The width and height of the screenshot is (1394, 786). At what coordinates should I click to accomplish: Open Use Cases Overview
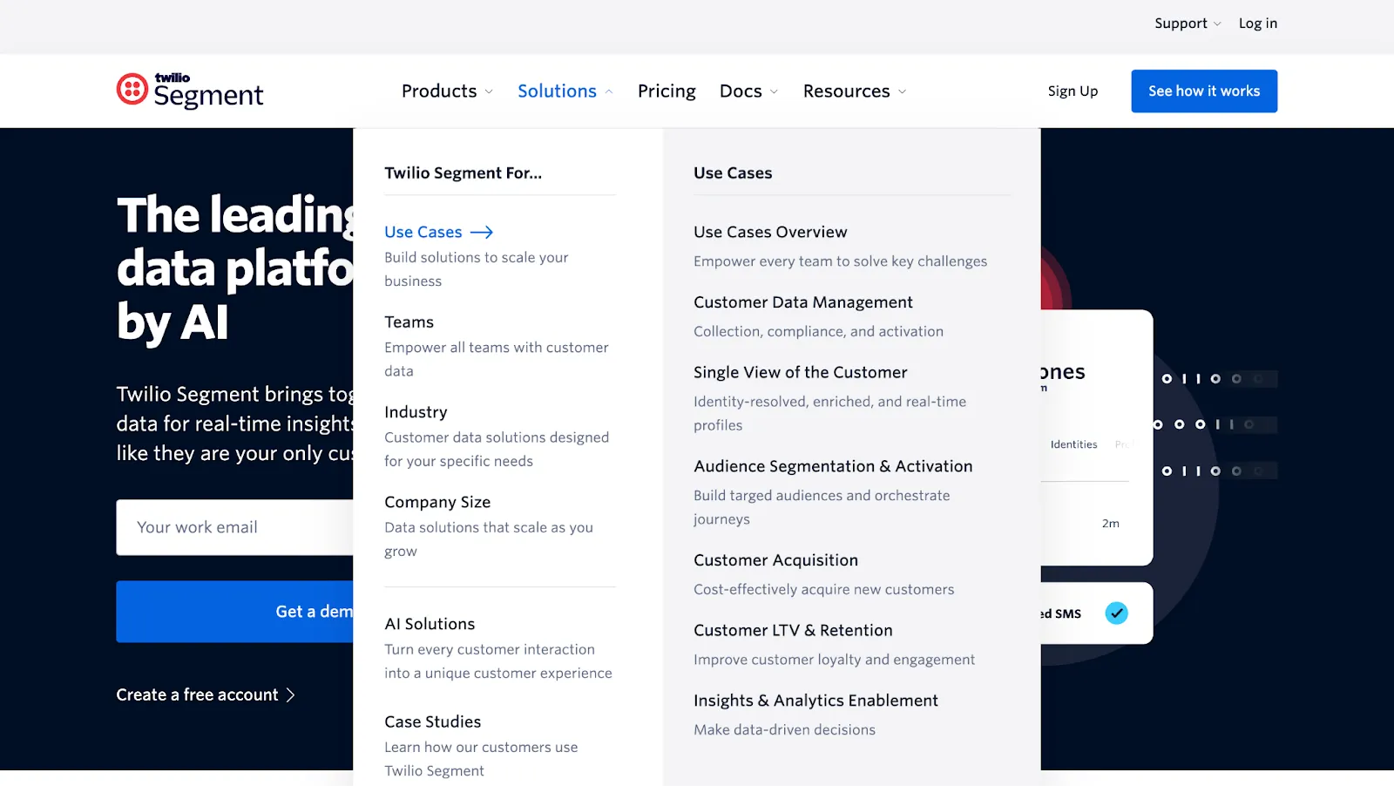point(770,232)
